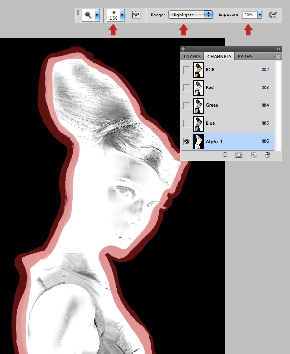Show the Blue channel visibility
Viewport: 290px width, 354px height.
pyautogui.click(x=187, y=123)
